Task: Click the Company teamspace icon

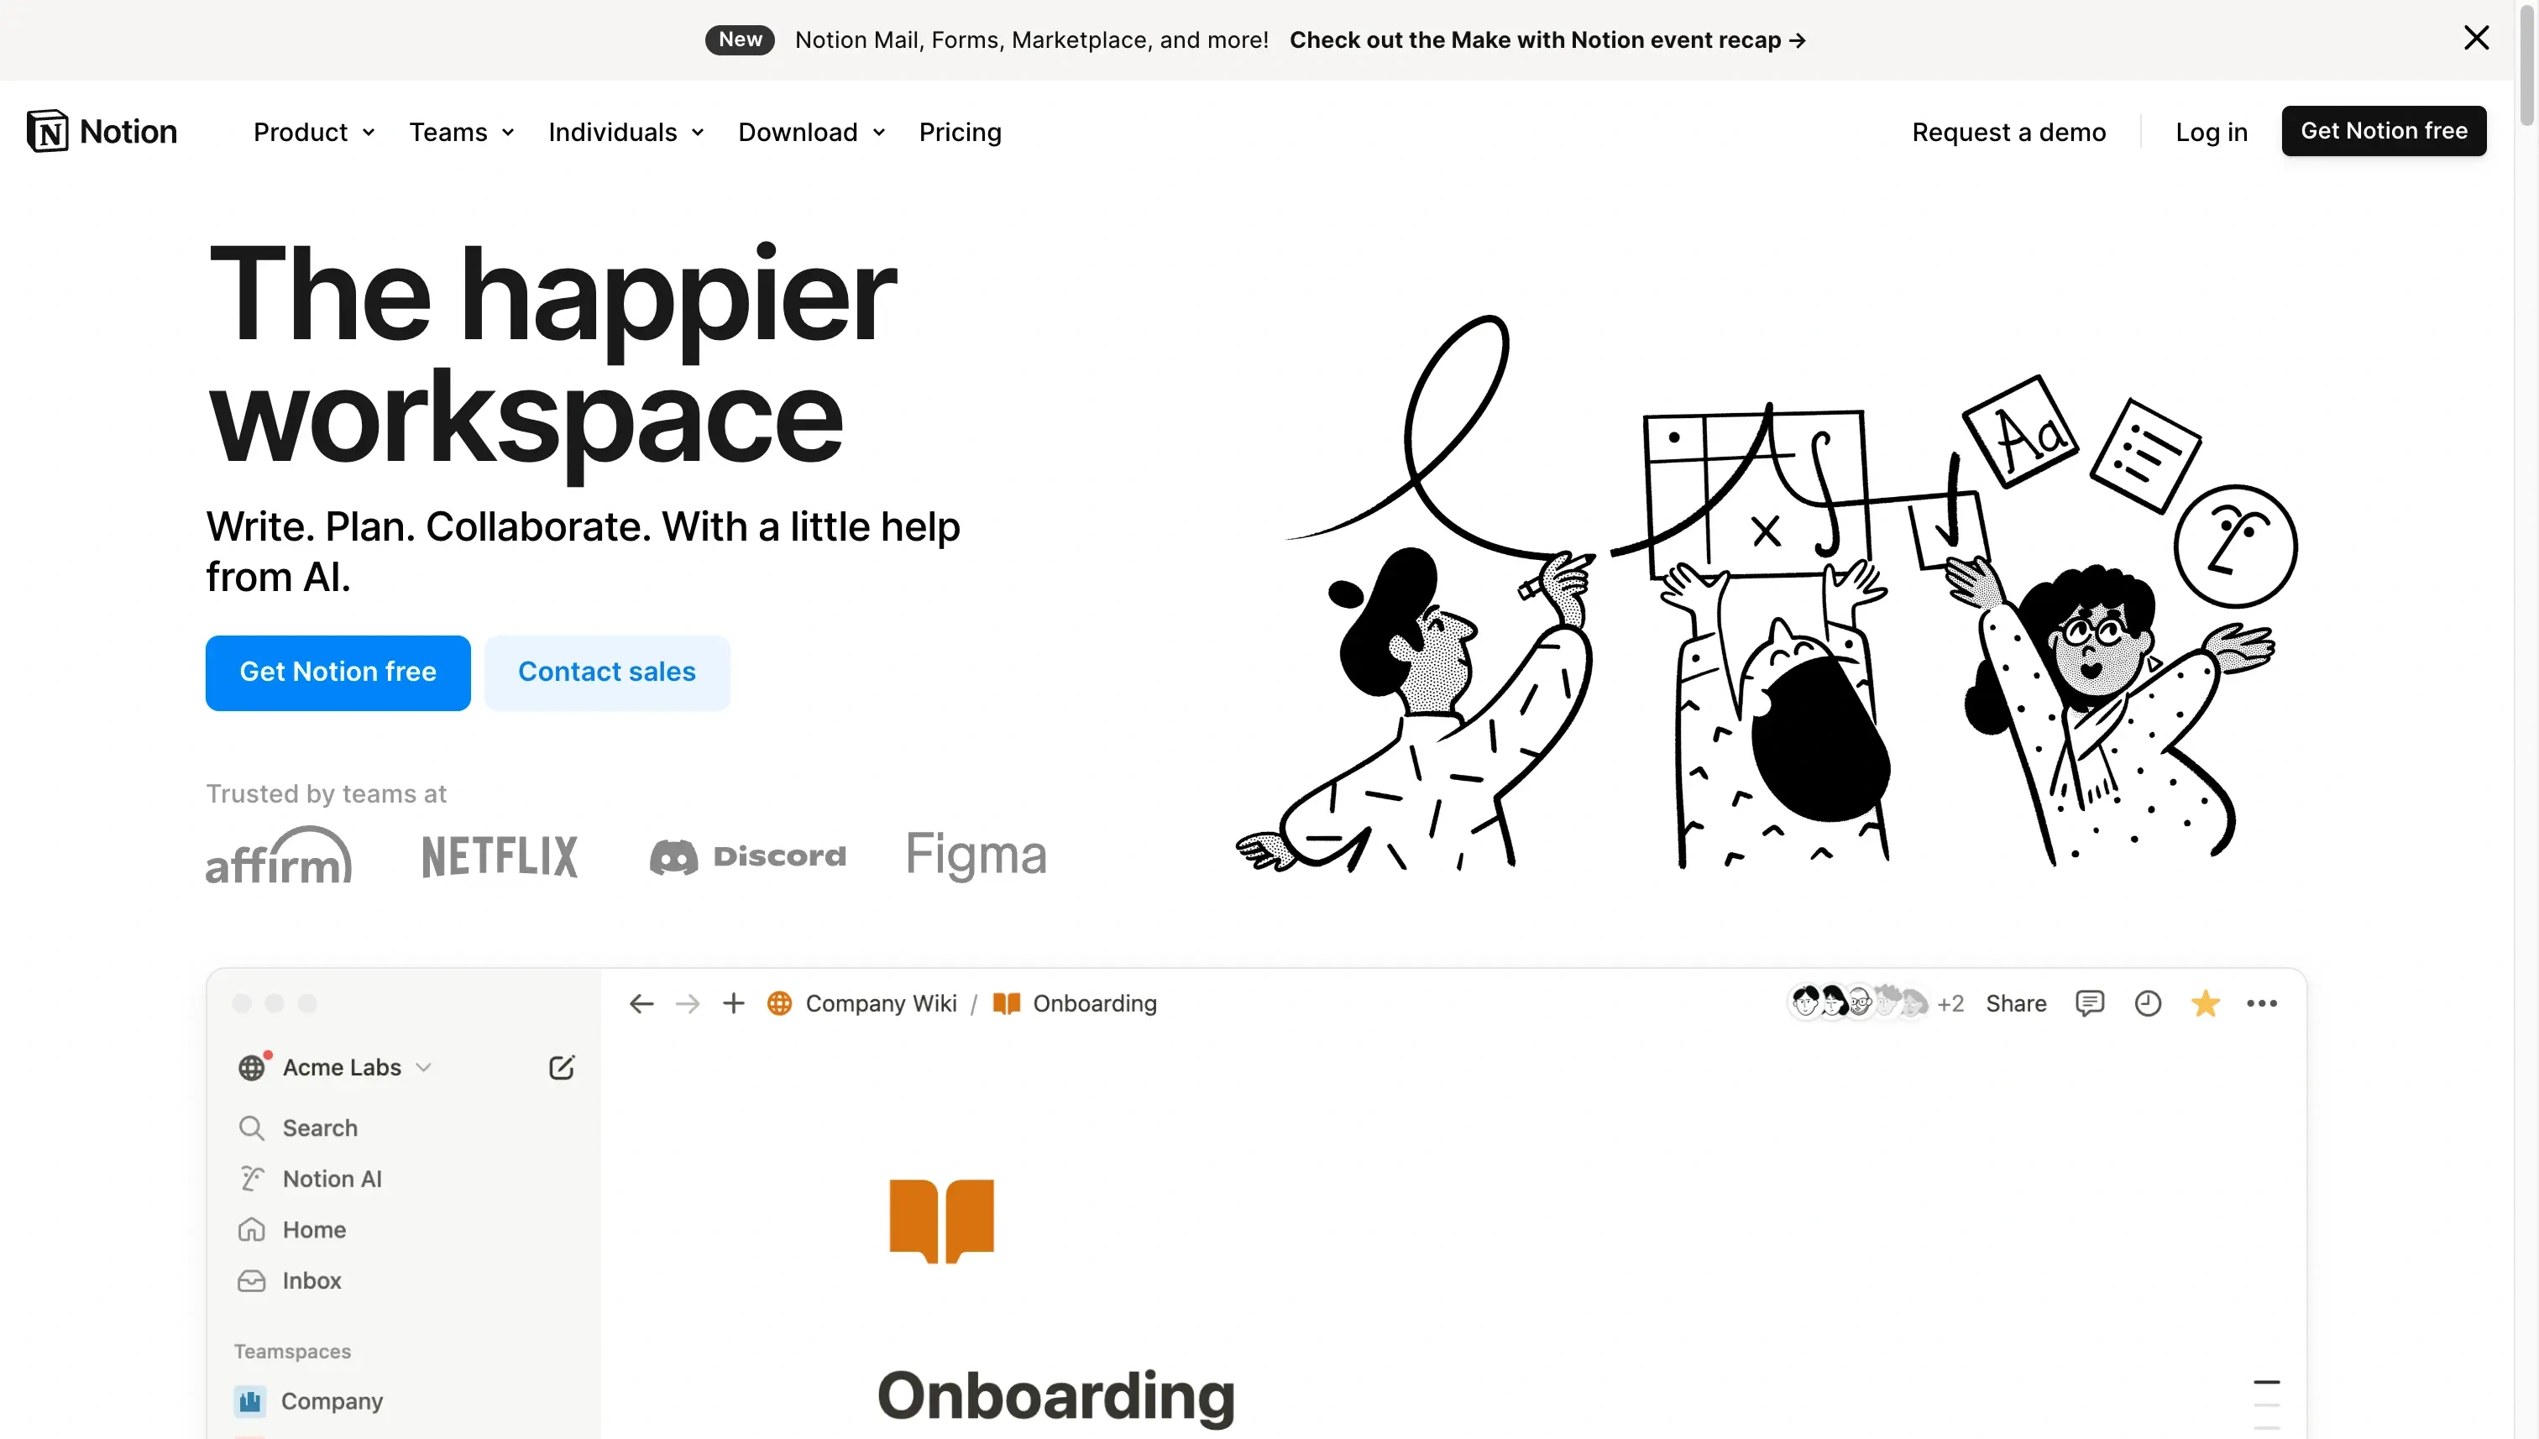Action: click(x=249, y=1400)
